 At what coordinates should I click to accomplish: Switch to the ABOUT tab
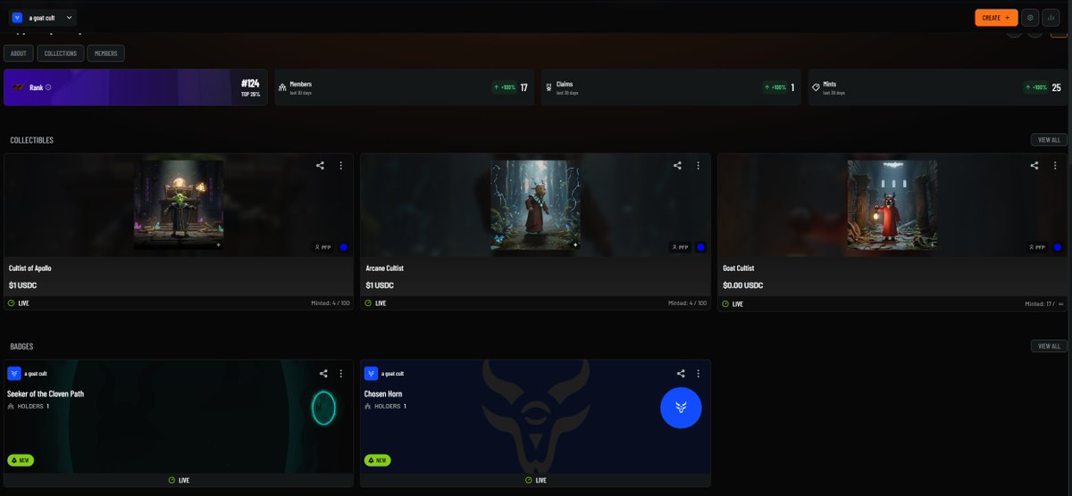19,54
